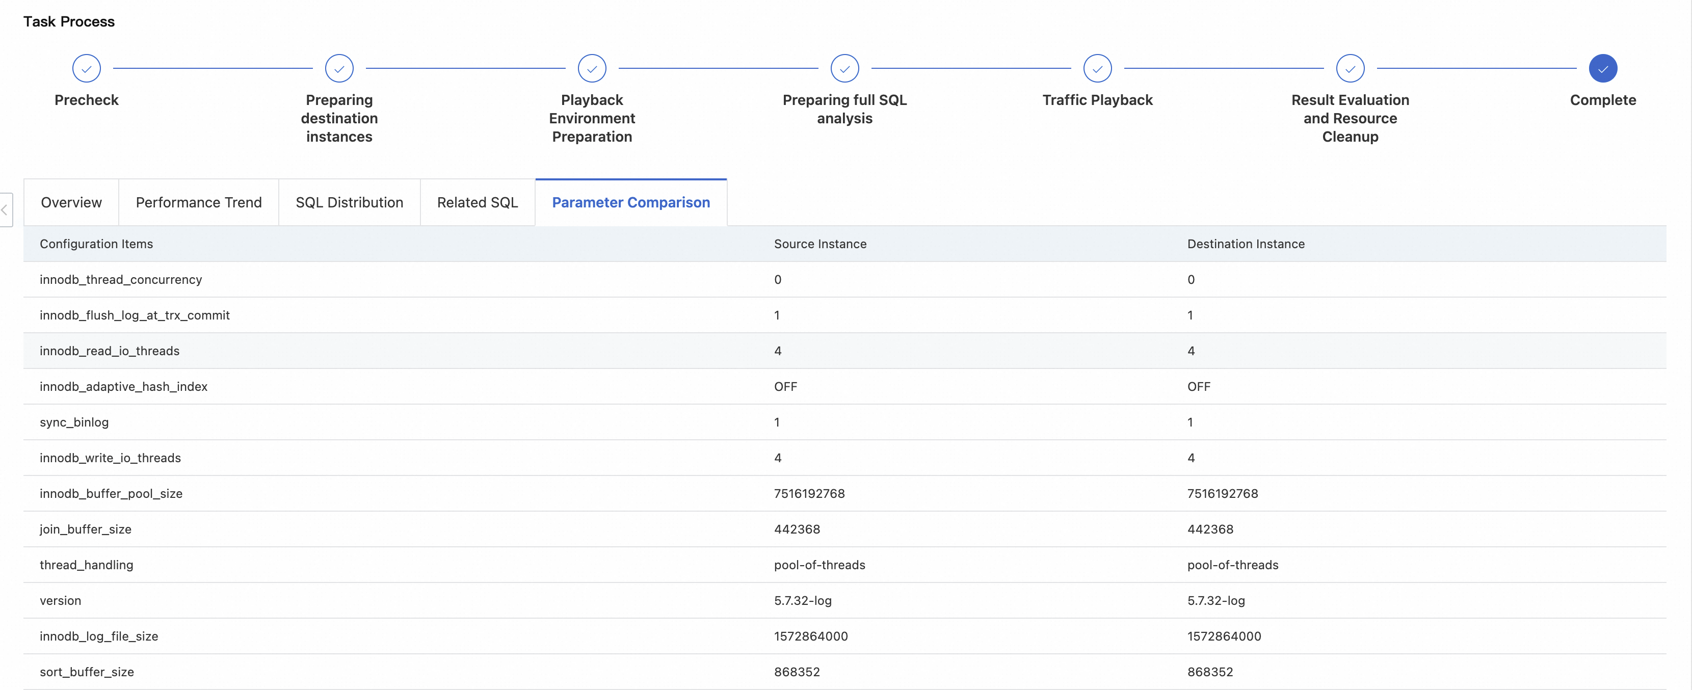The height and width of the screenshot is (690, 1692).
Task: Click the Preparing destination instances step icon
Action: (339, 68)
